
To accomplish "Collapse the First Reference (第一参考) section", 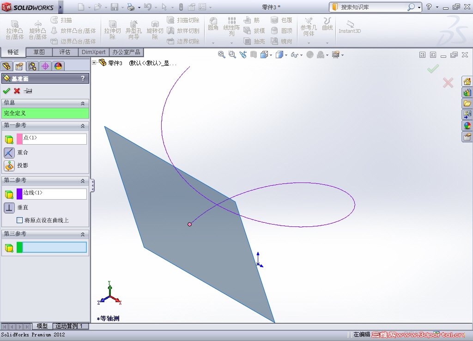I will 83,126.
